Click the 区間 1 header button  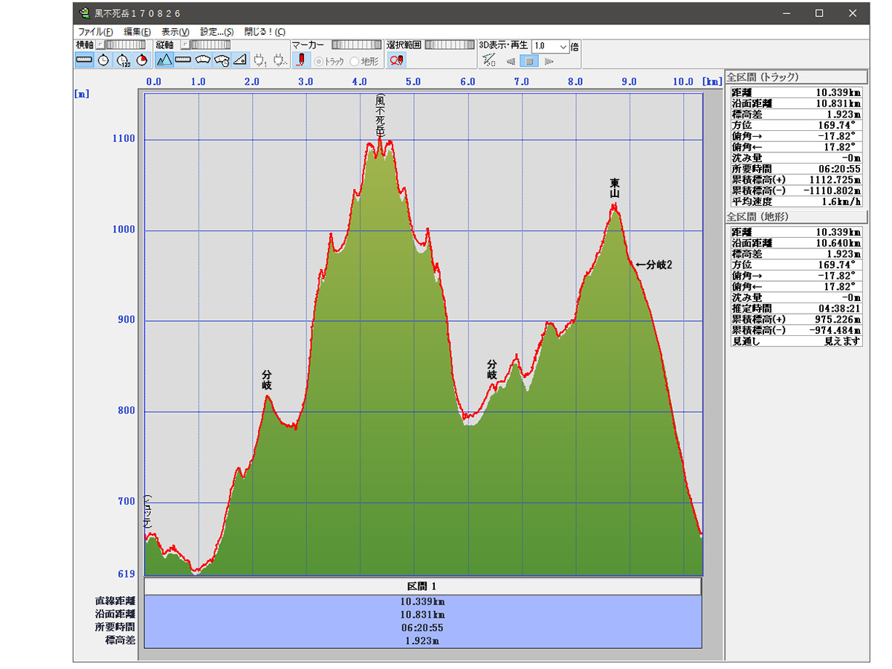click(422, 586)
